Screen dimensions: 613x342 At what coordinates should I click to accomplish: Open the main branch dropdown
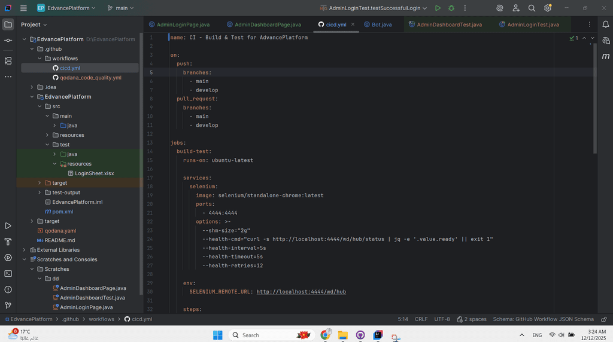coord(121,8)
